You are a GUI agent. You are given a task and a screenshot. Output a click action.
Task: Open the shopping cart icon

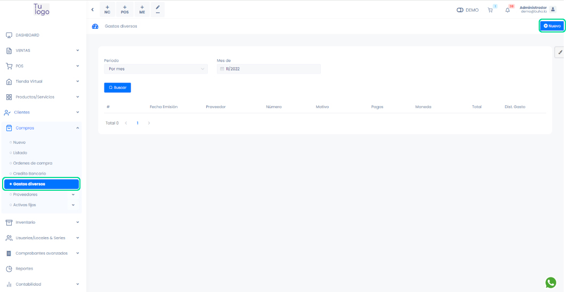pos(490,10)
